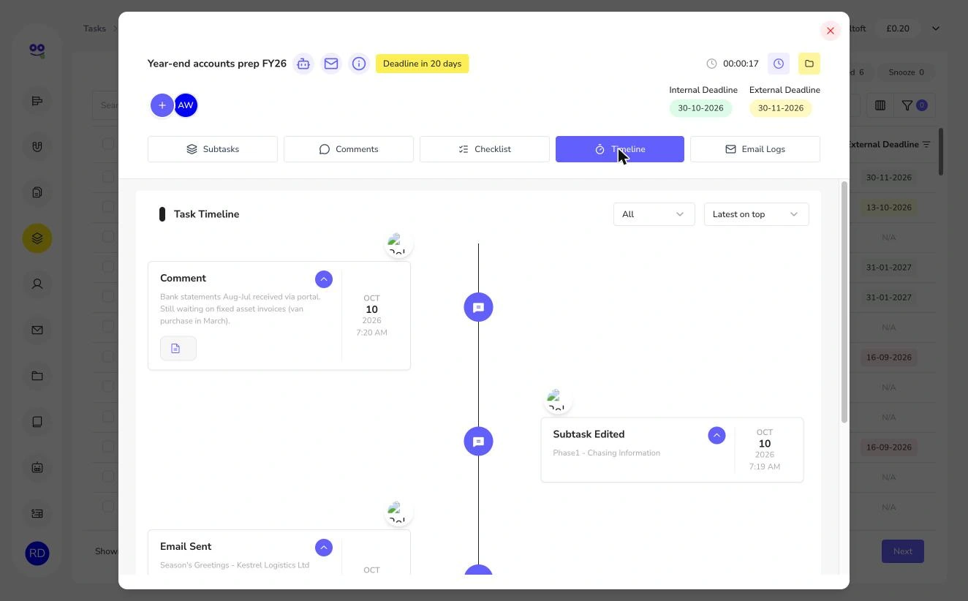Image resolution: width=968 pixels, height=601 pixels.
Task: Open the robot icon in the left sidebar
Action: point(37,467)
